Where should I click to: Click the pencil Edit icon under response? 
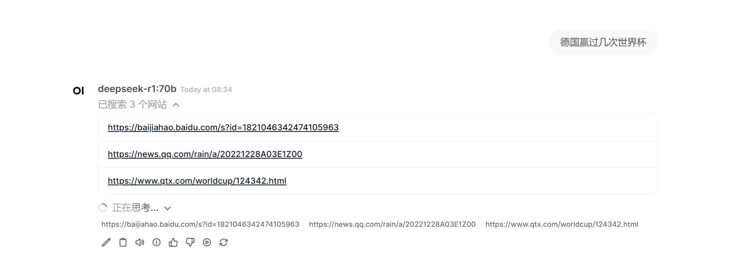(106, 242)
